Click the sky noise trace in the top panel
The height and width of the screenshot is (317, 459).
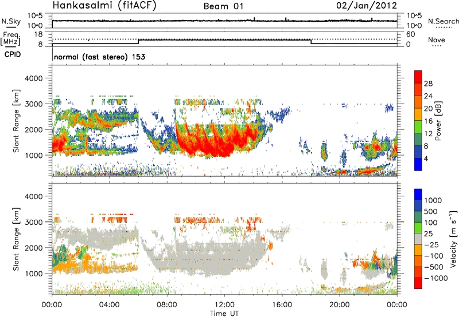(x=224, y=21)
